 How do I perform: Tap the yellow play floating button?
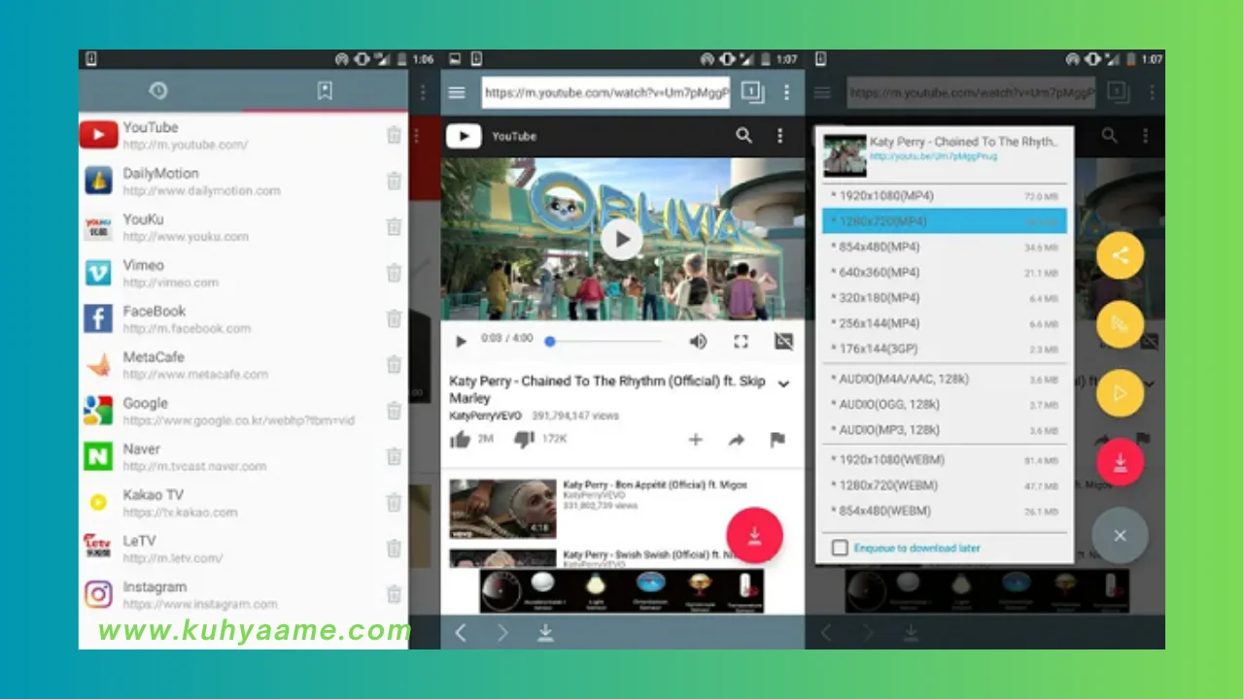pos(1120,393)
